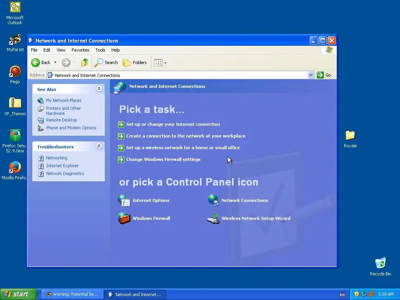Viewport: 400px width, 300px height.
Task: Click the Remote Desktop text link
Action: [x=61, y=120]
